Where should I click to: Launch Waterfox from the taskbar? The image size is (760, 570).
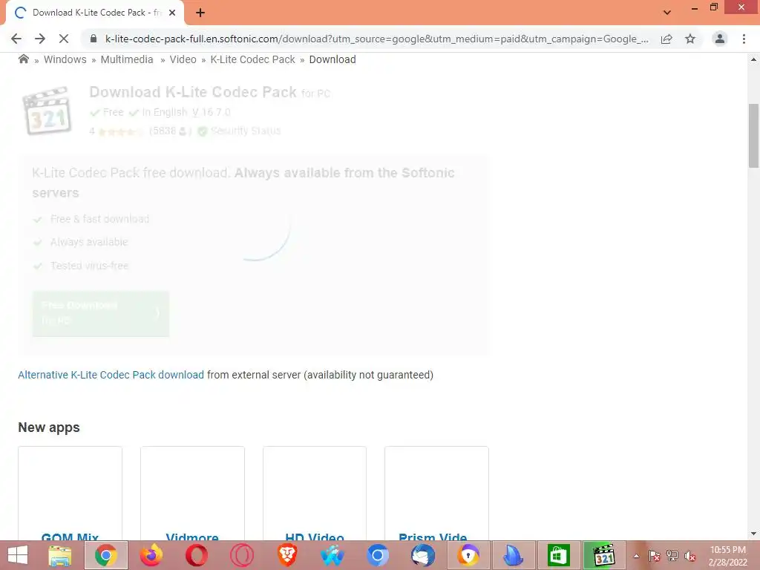click(x=332, y=555)
